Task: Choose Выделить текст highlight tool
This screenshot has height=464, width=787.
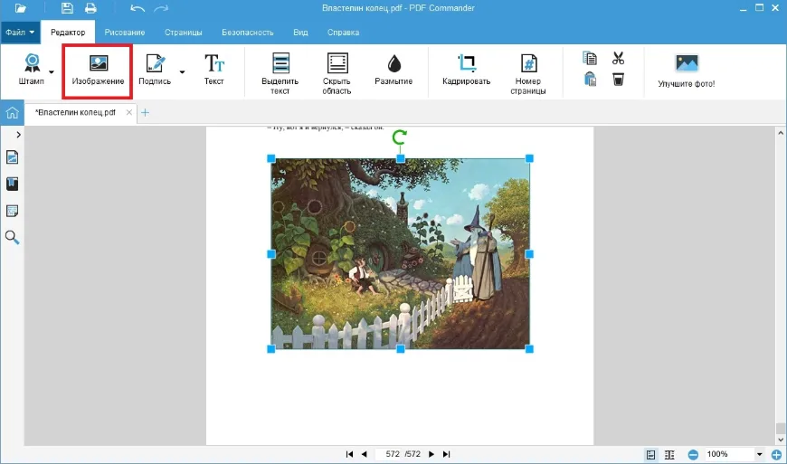Action: point(280,73)
